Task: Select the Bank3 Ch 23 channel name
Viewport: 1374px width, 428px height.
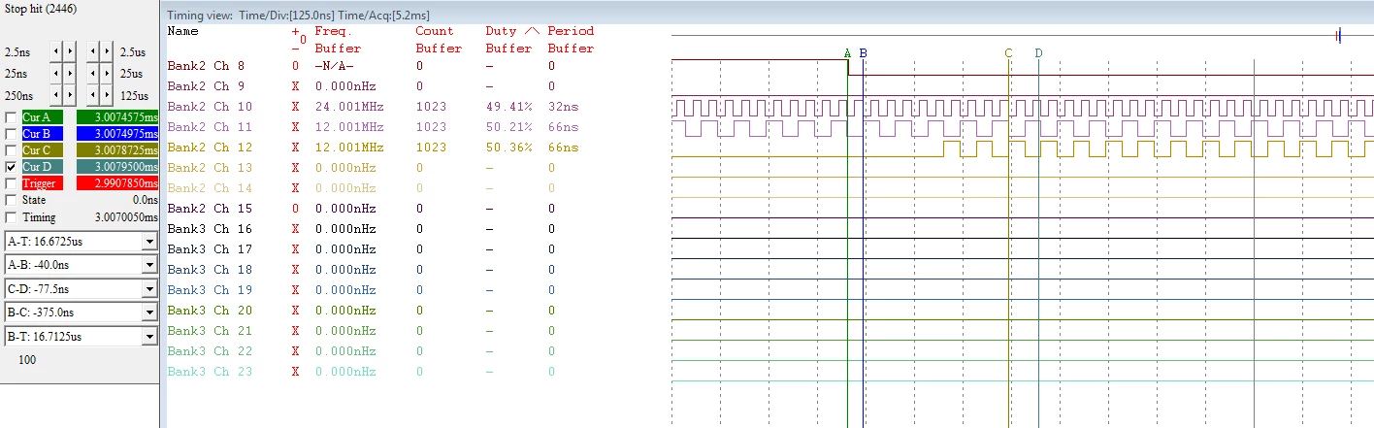Action: click(x=210, y=372)
